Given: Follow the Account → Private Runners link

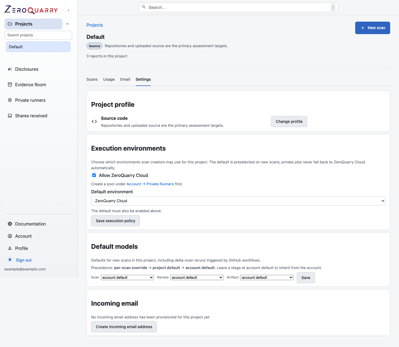Looking at the screenshot, I should 150,184.
